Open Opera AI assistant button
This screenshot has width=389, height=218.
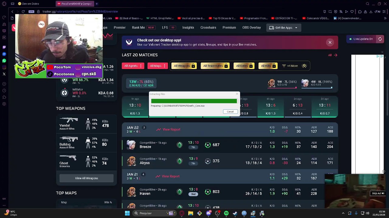[377, 12]
